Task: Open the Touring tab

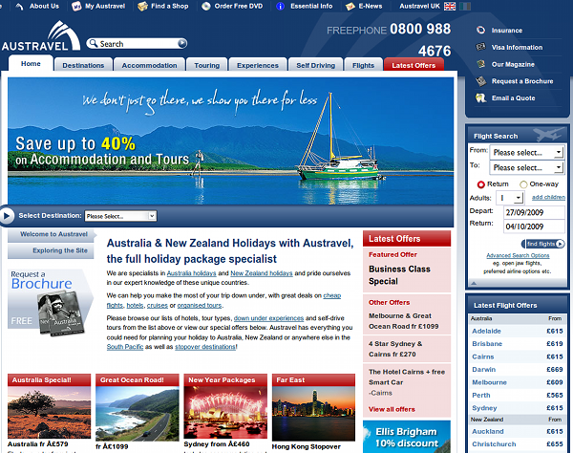Action: [207, 65]
